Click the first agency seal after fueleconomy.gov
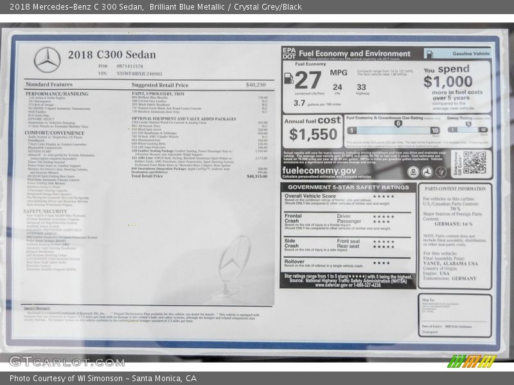The image size is (514, 385). (412, 172)
